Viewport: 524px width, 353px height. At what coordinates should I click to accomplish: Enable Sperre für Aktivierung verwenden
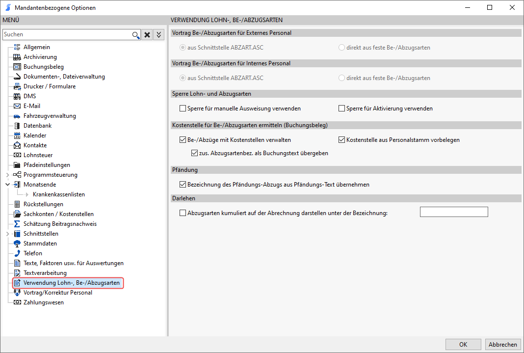[341, 109]
